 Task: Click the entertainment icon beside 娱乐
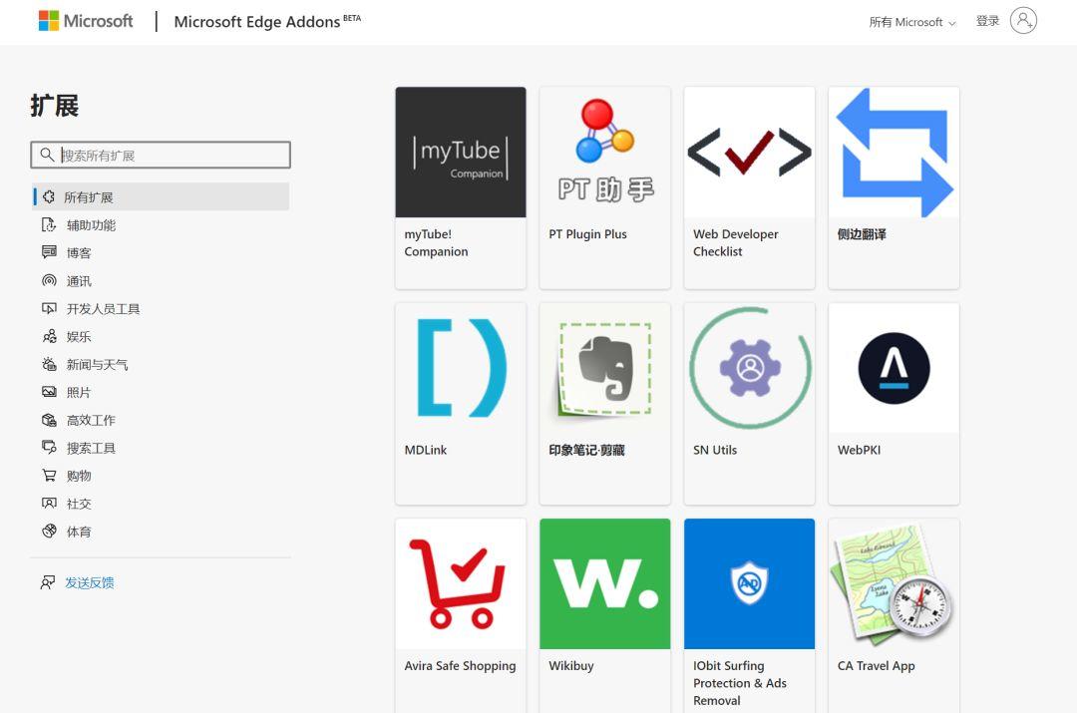pos(49,336)
